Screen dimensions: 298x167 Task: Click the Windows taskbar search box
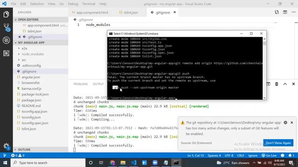[x=48, y=163]
